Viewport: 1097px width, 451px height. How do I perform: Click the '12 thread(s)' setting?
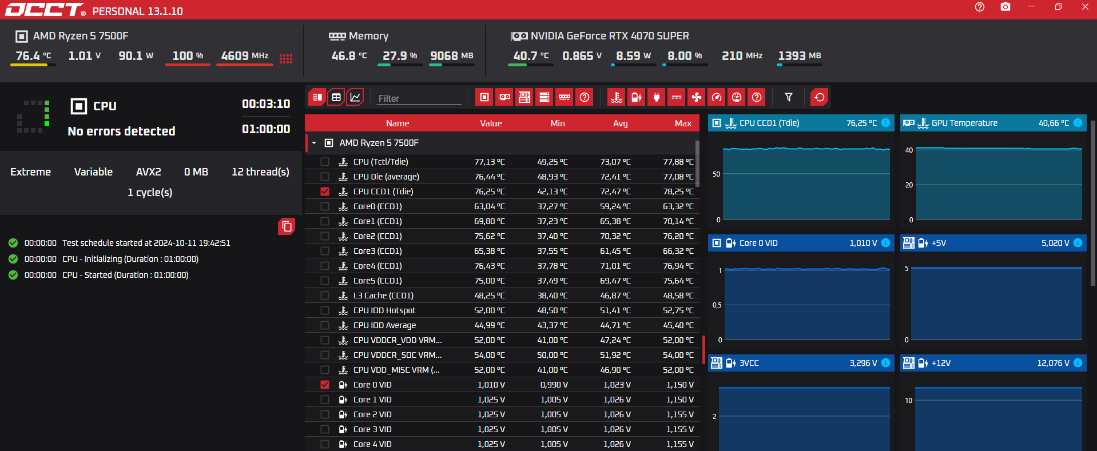click(x=260, y=172)
